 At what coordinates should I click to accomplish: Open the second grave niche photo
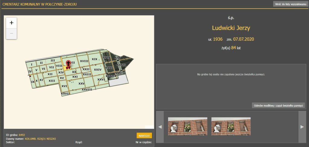point(231,126)
